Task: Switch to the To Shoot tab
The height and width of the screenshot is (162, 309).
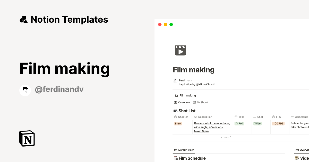Action: coord(202,102)
